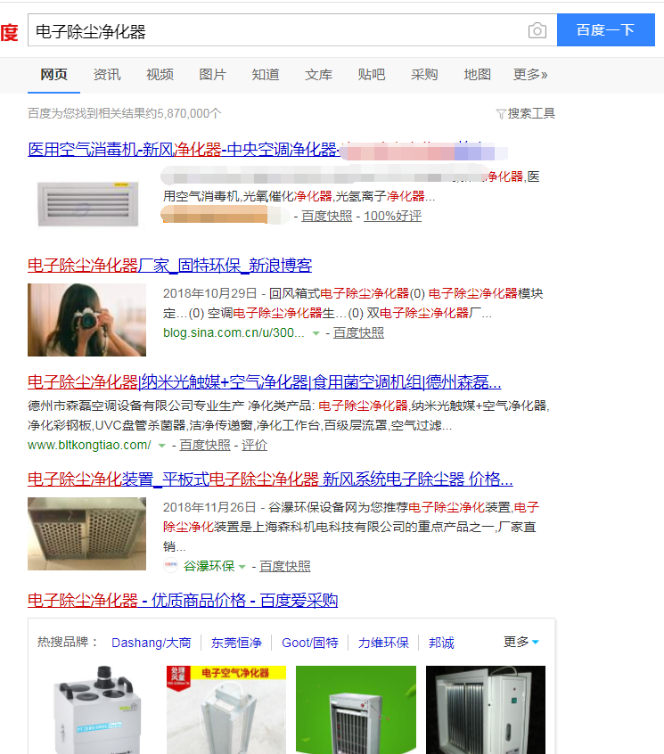
Task: Go to the 文库 tab
Action: [318, 75]
